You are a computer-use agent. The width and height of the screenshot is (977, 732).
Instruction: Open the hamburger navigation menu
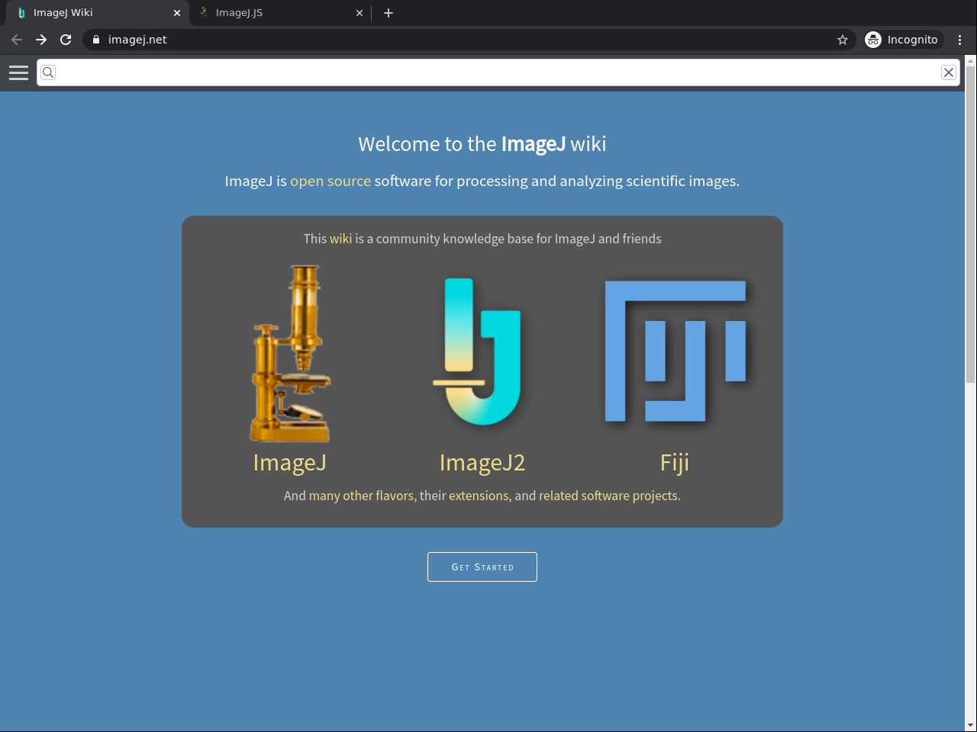click(18, 72)
